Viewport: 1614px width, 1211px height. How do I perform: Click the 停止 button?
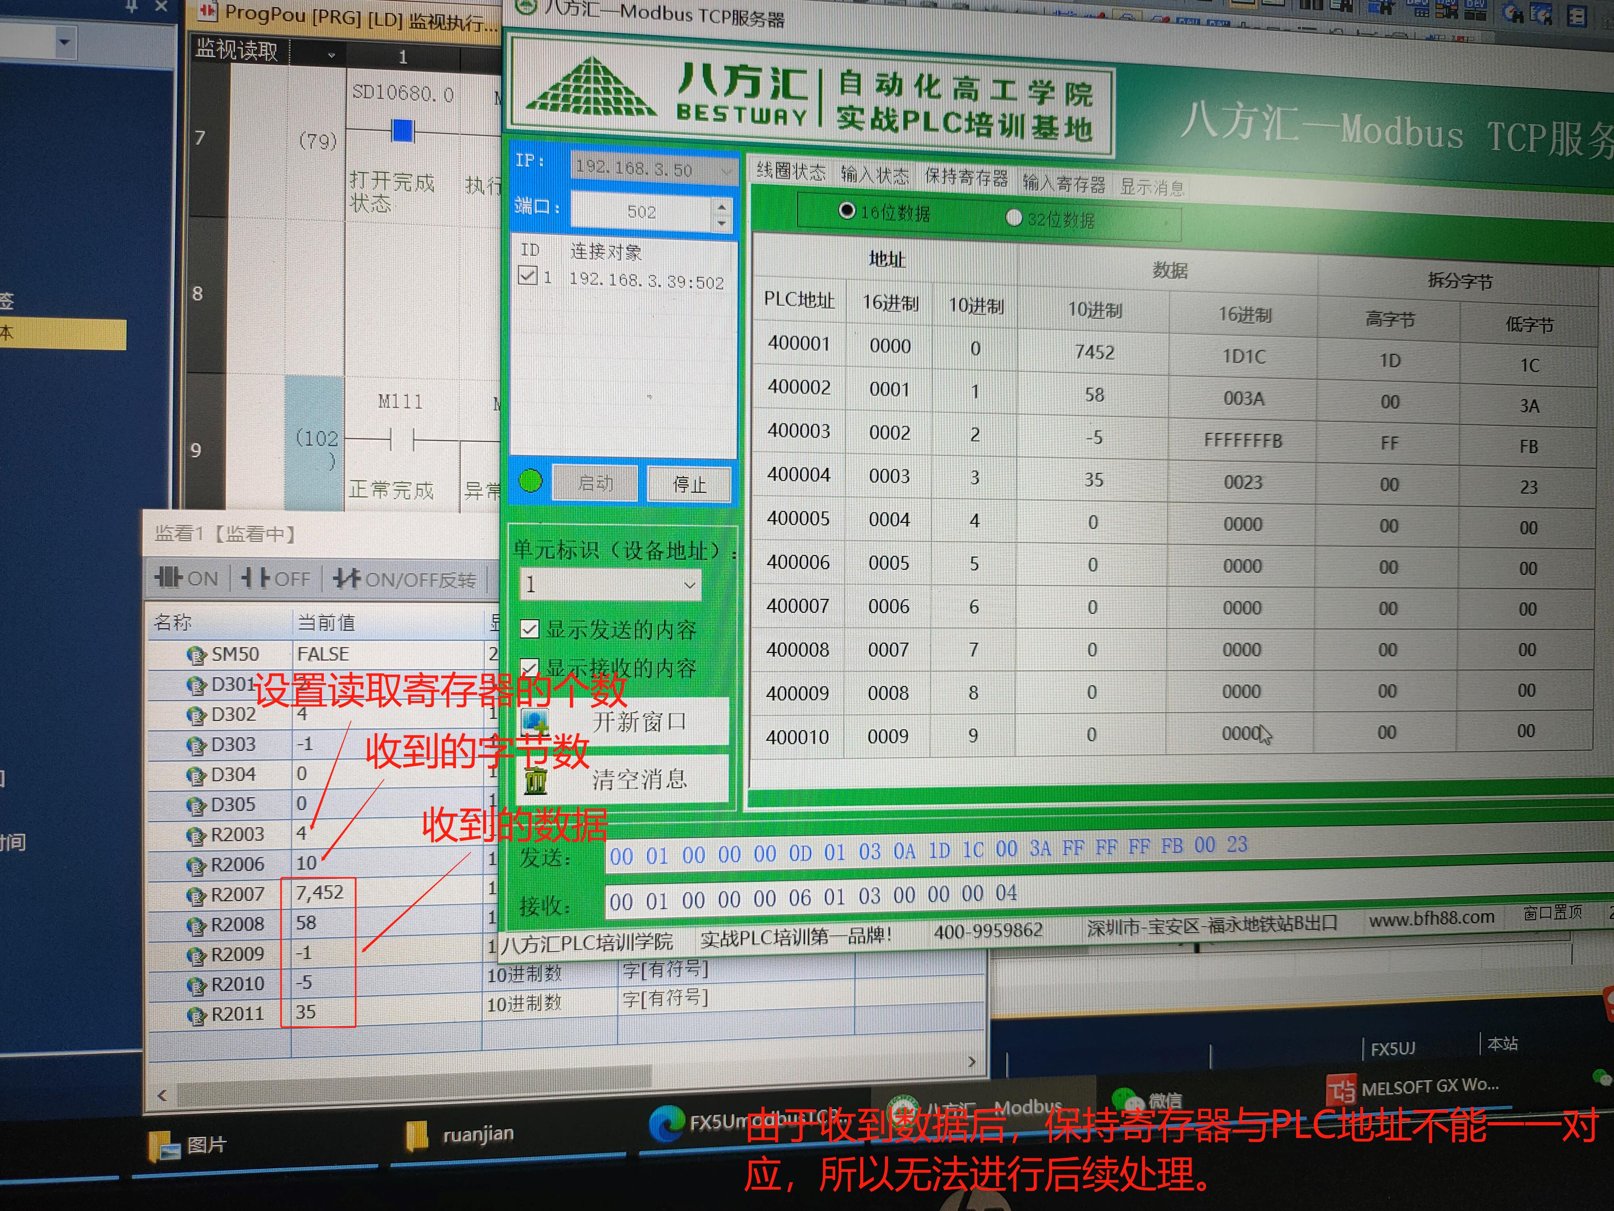pyautogui.click(x=689, y=484)
